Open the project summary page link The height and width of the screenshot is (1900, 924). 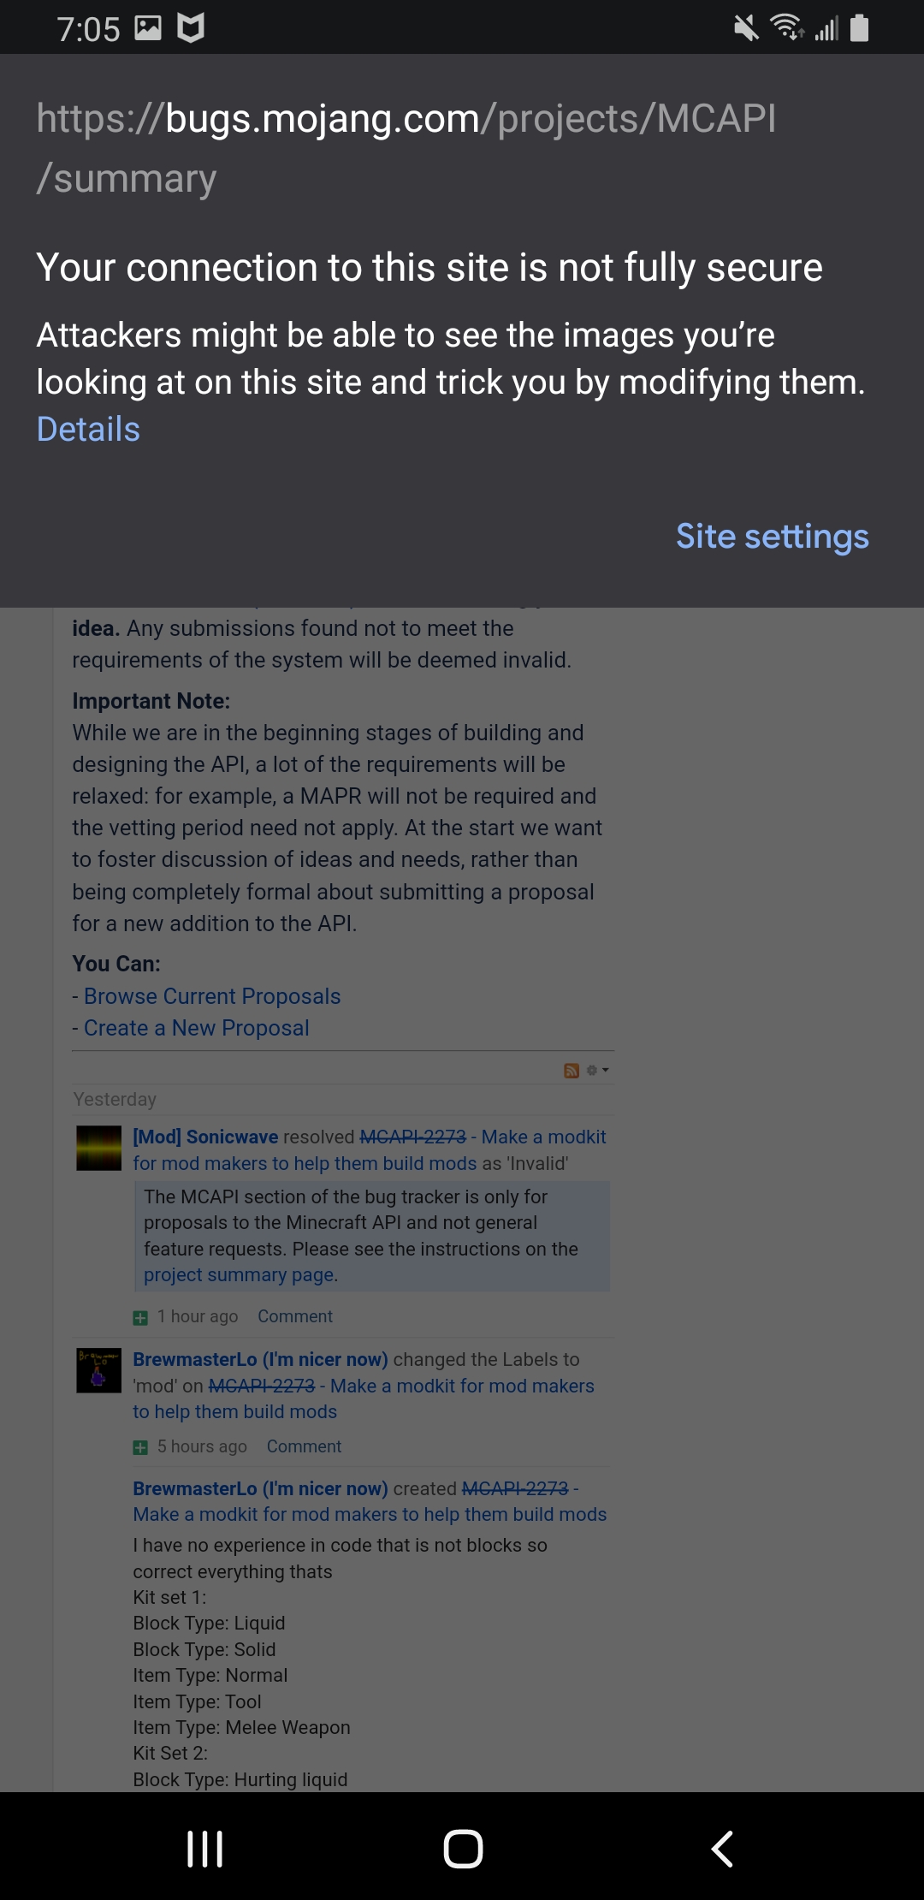(x=240, y=1274)
